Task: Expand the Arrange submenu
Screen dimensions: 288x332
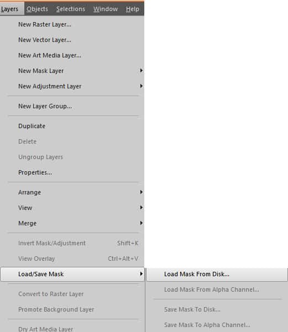Action: point(72,192)
